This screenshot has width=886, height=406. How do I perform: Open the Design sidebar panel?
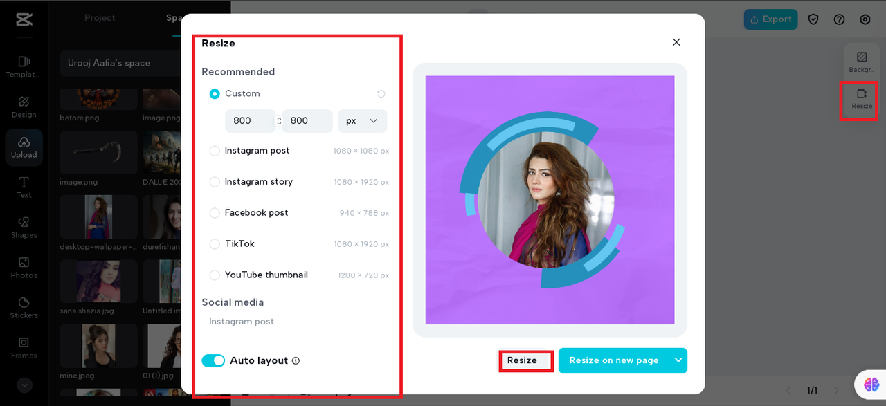(24, 107)
